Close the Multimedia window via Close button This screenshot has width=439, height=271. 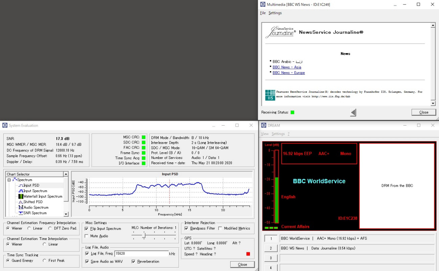[x=423, y=112]
